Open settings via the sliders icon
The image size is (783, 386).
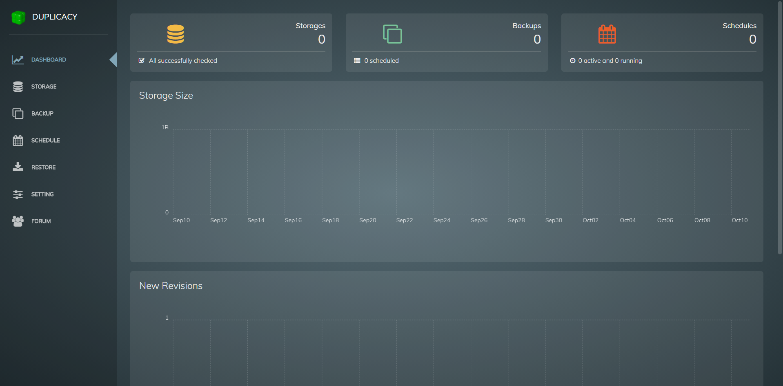click(x=18, y=194)
